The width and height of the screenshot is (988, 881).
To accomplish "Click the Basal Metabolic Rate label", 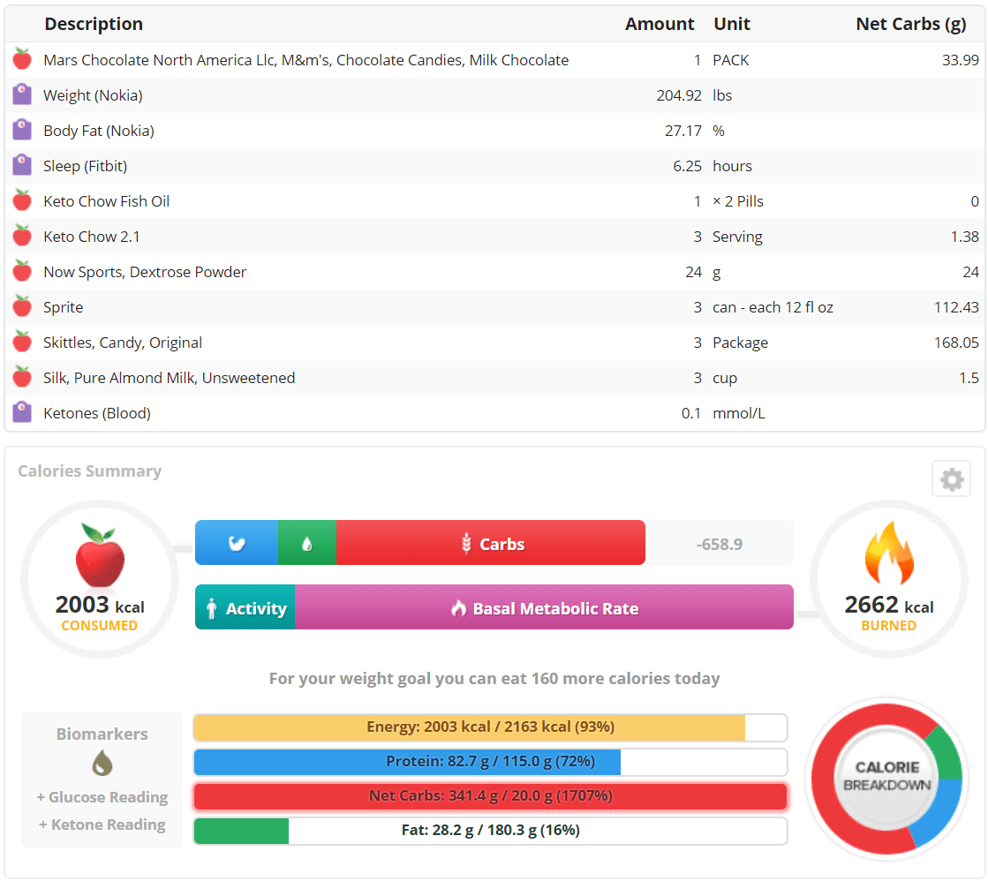I will (555, 608).
